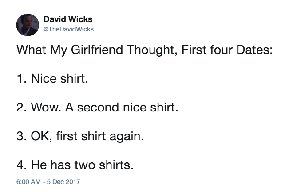Click the line "1. Nice shirt."
The height and width of the screenshot is (192, 293).
(x=52, y=78)
